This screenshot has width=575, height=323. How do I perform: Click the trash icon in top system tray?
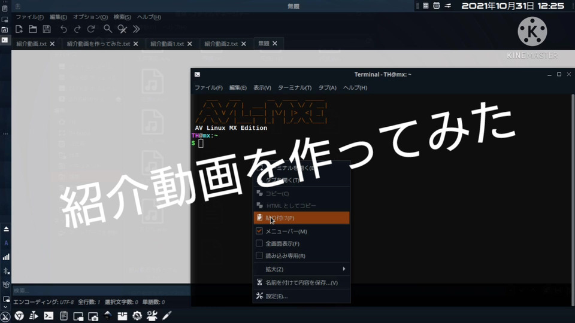coord(437,5)
